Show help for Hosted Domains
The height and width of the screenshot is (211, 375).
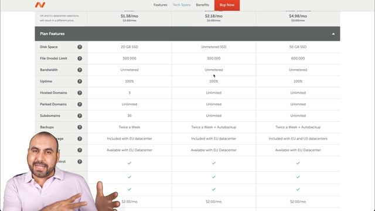[80, 93]
